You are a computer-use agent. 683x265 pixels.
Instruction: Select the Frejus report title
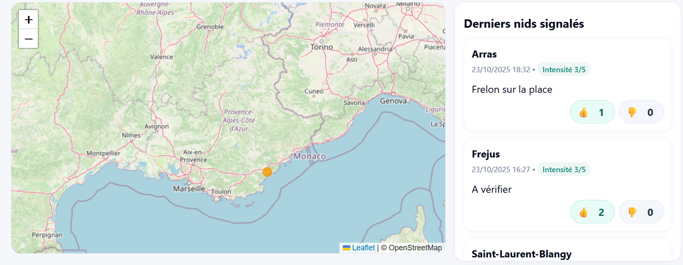tap(486, 154)
